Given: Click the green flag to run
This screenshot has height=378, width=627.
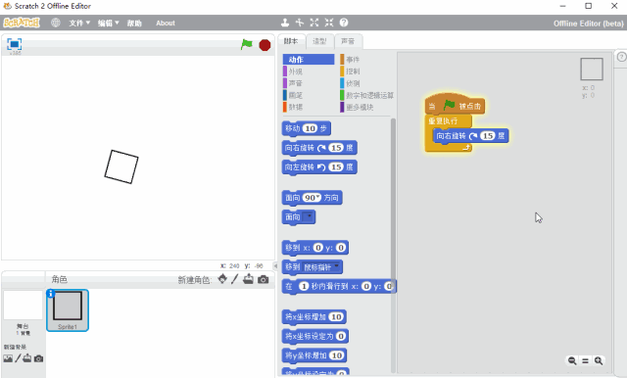Looking at the screenshot, I should click(247, 44).
